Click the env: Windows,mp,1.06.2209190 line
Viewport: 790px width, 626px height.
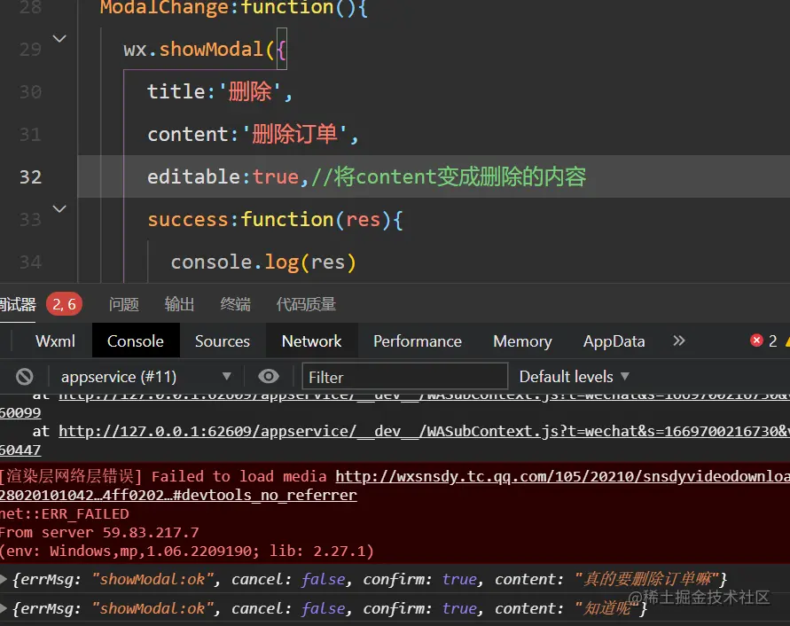[187, 551]
